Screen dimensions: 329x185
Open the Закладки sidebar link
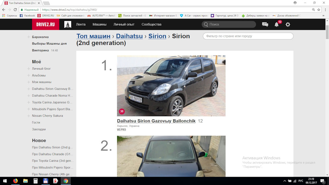(39, 129)
